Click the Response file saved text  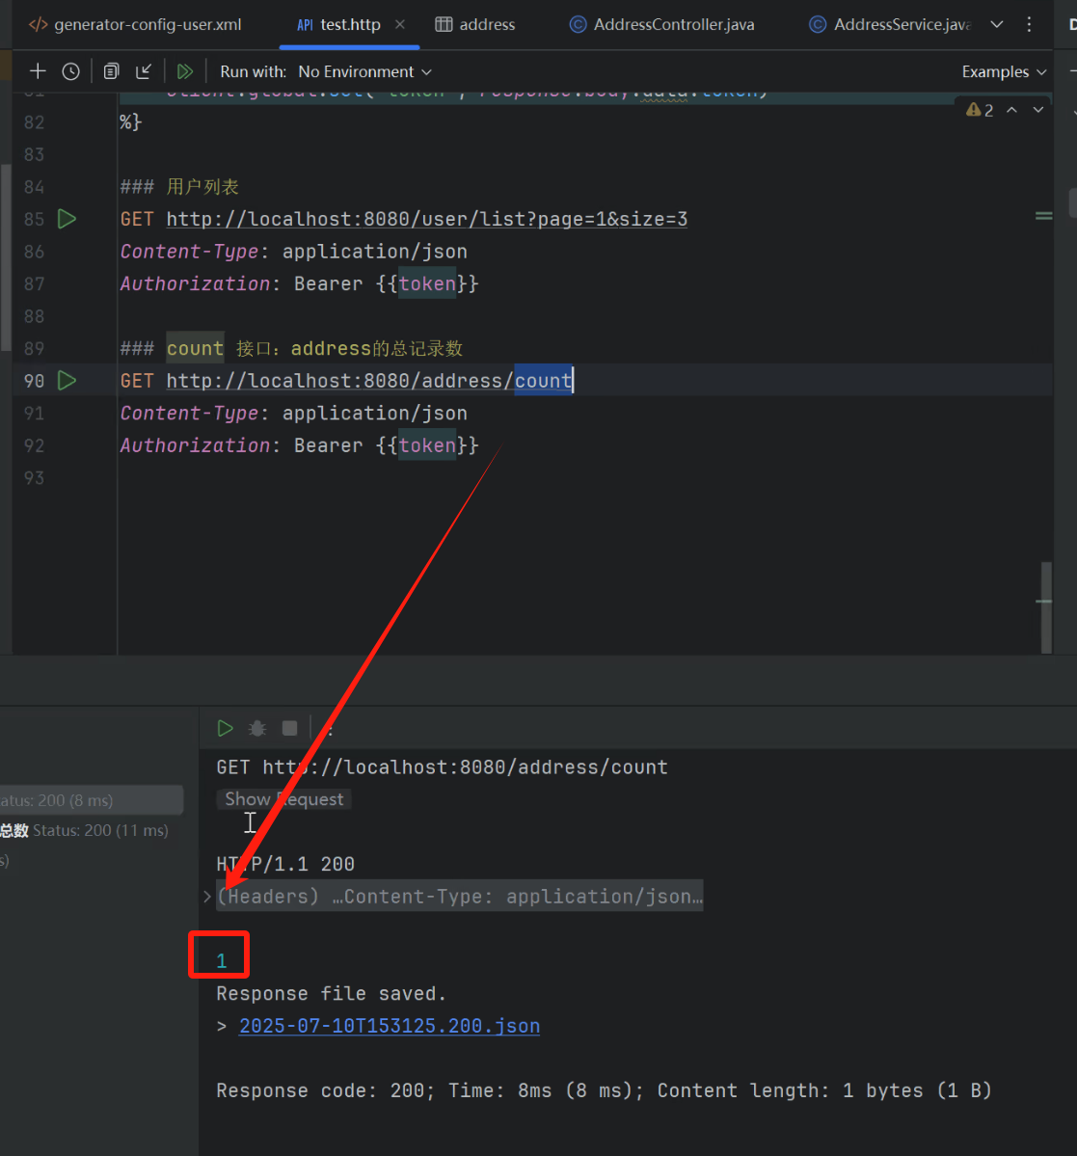coord(331,994)
